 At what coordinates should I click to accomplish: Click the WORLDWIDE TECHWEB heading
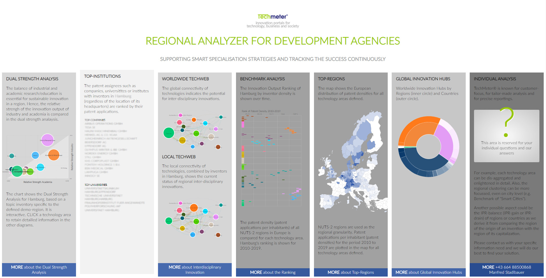coord(185,79)
